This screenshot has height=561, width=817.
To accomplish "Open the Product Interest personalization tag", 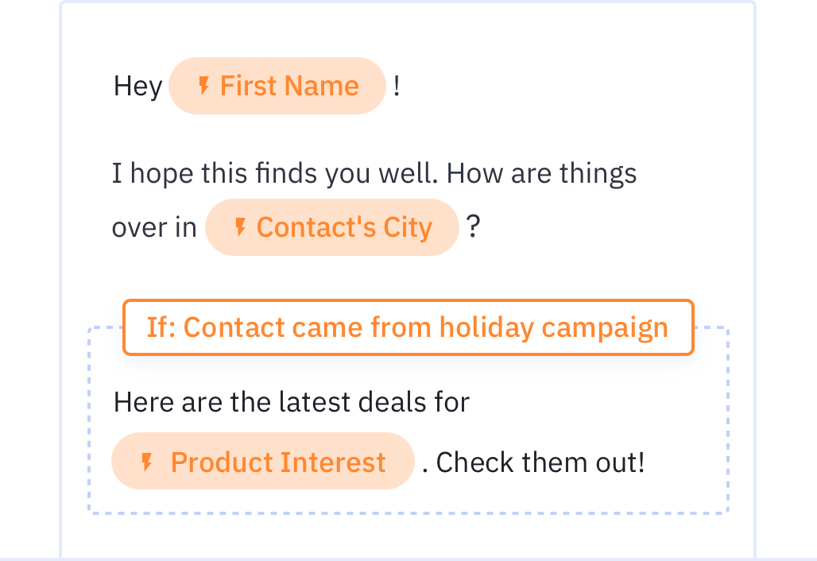I will click(262, 461).
